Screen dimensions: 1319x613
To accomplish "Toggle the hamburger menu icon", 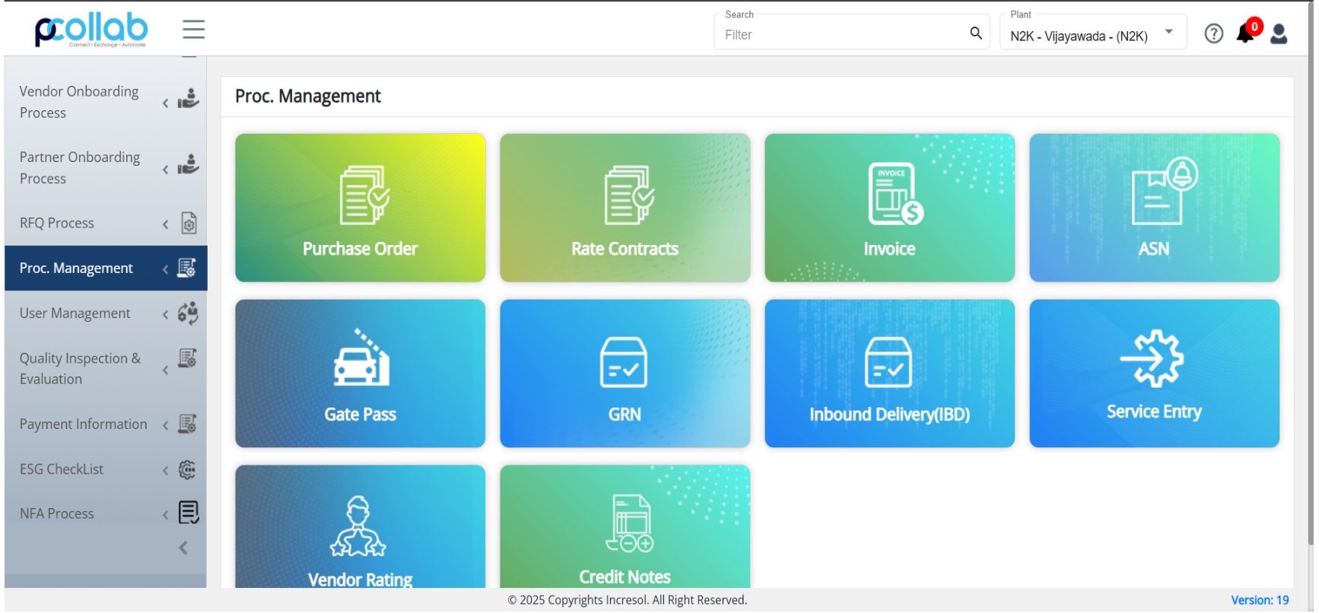I will pos(194,30).
